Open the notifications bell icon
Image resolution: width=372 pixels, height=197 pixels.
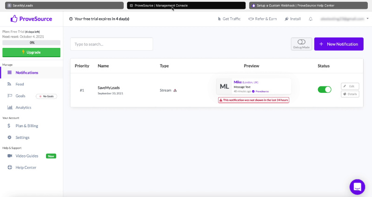311,19
